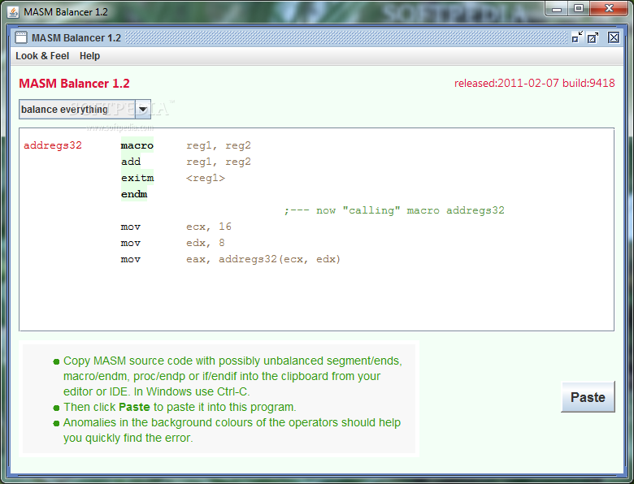Open the Help menu

(x=89, y=56)
